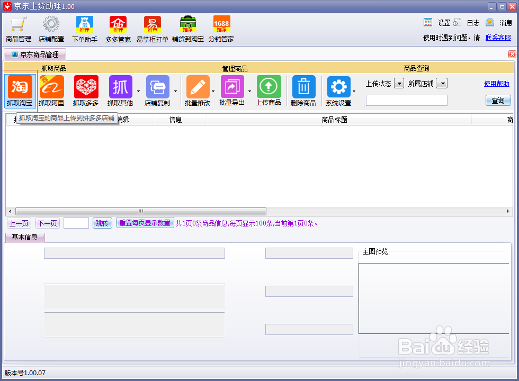This screenshot has width=519, height=381.
Task: Select 抓取多多 tool
Action: (86, 91)
